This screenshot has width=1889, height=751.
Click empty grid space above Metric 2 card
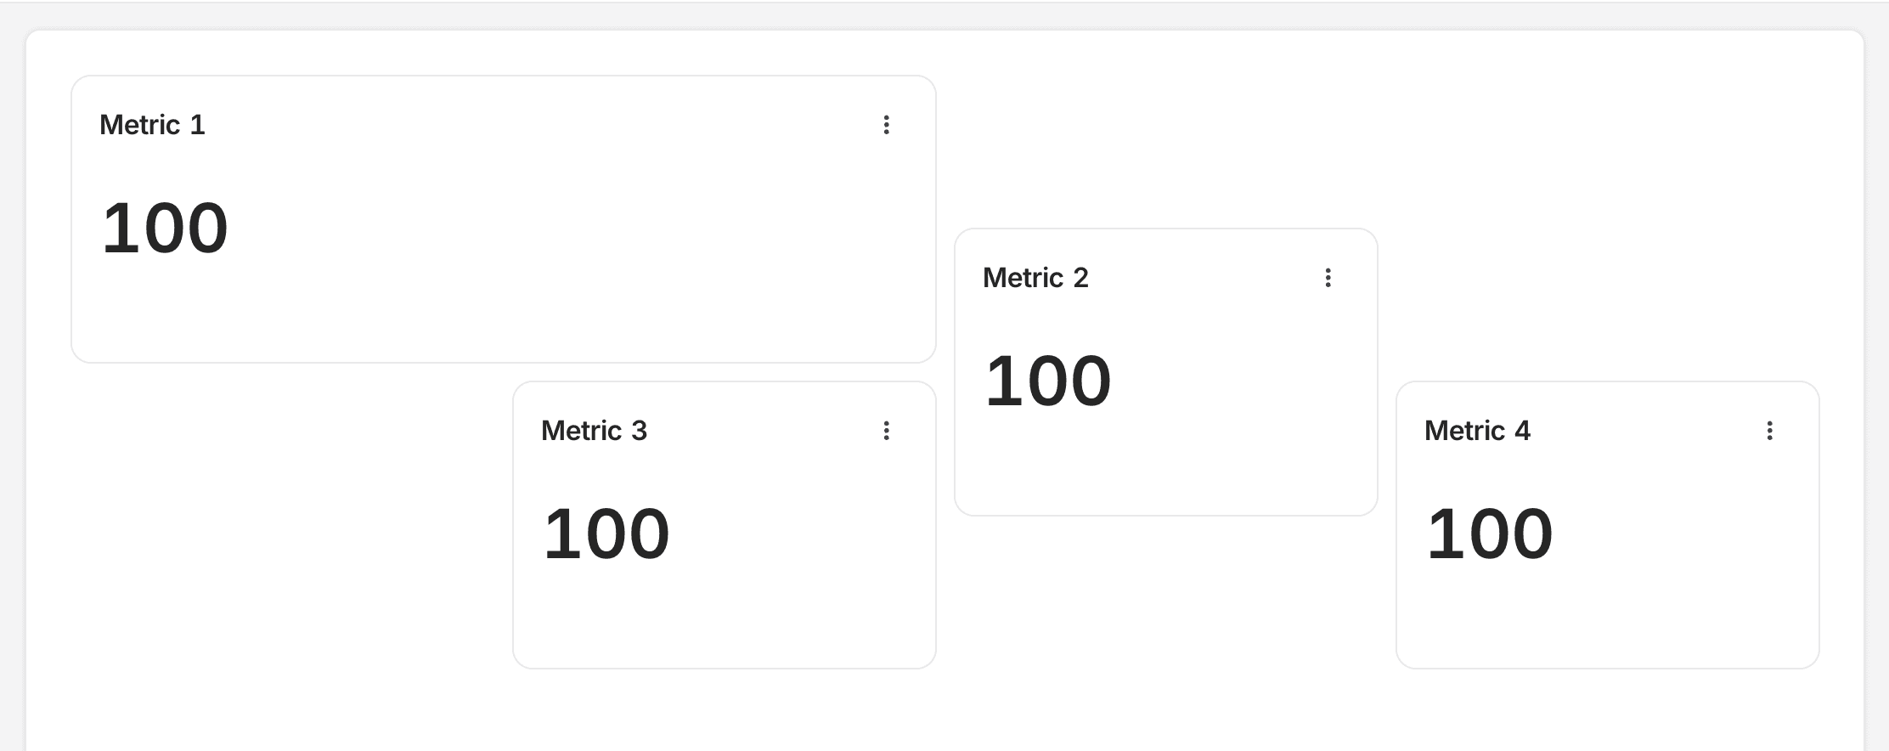1164,144
